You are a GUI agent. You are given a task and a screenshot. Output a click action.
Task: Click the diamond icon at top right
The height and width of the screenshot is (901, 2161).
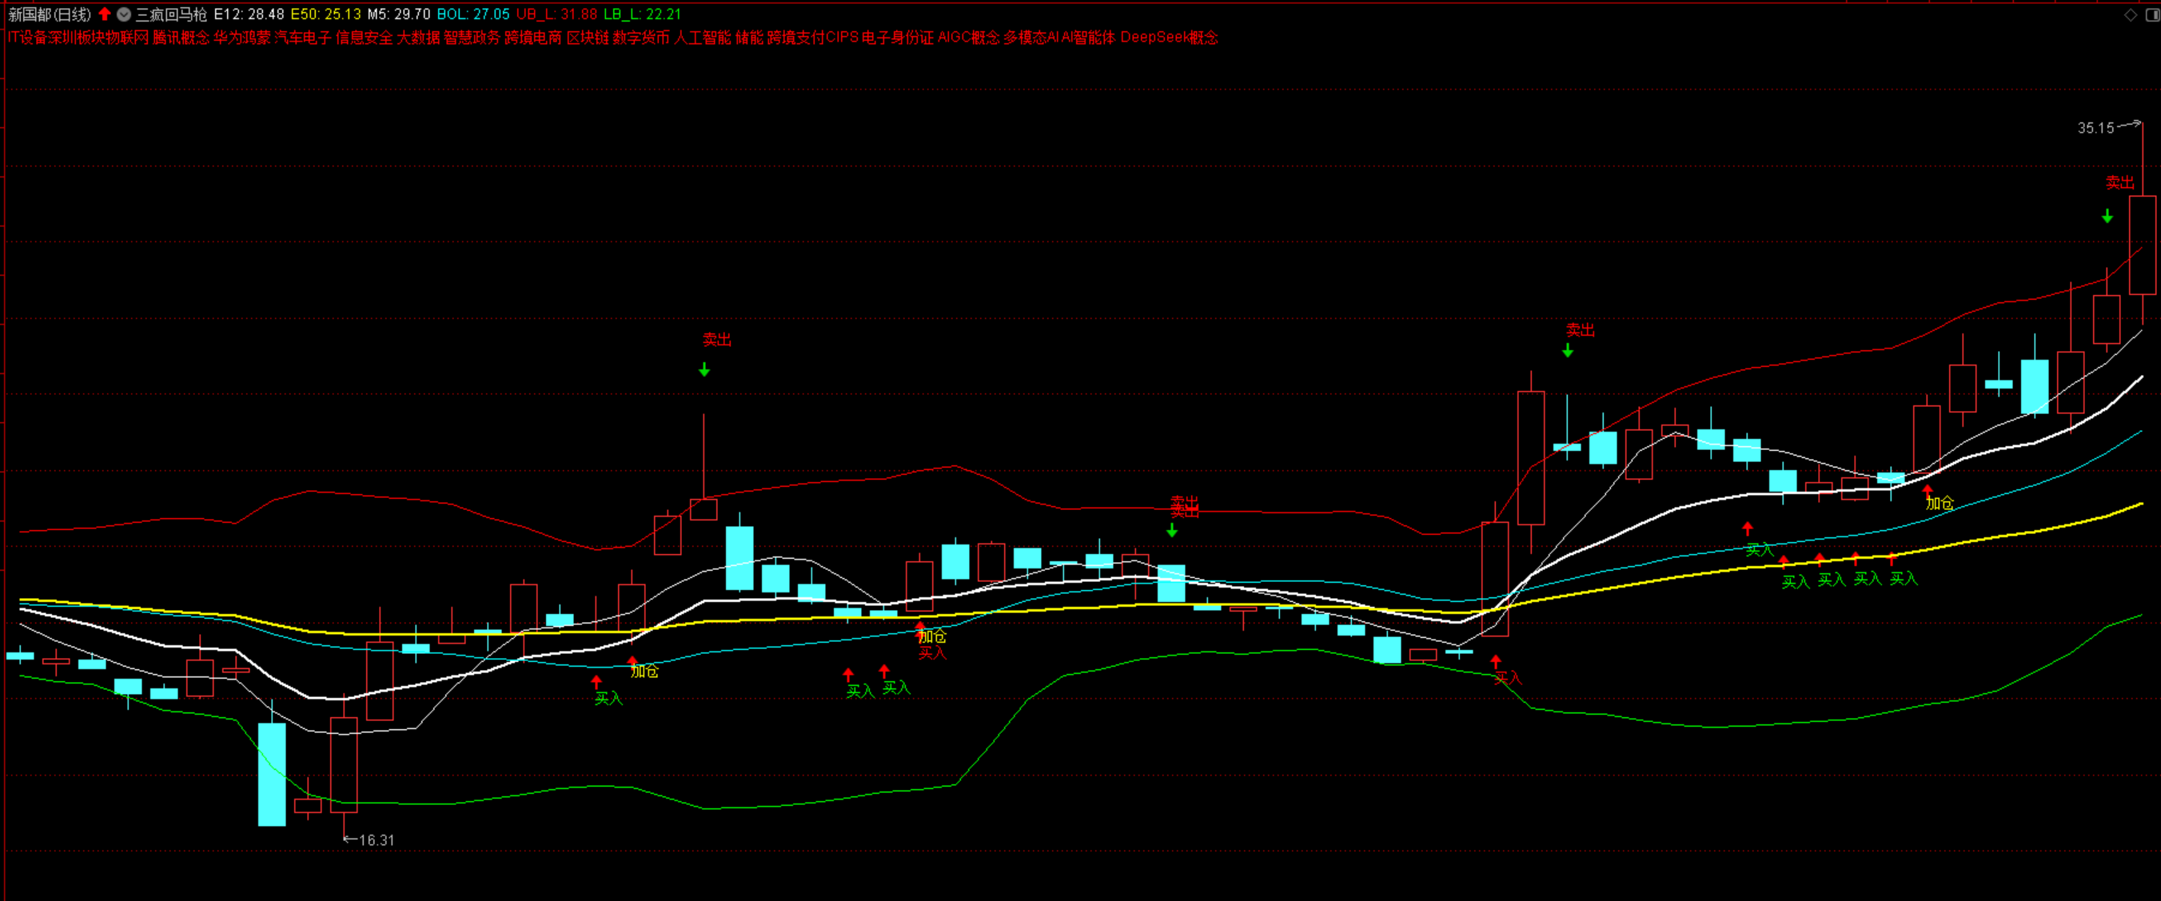click(2130, 14)
